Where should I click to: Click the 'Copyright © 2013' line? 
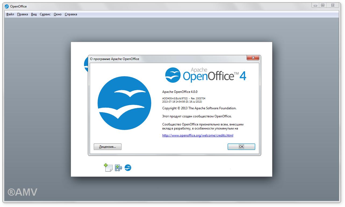tap(199, 108)
